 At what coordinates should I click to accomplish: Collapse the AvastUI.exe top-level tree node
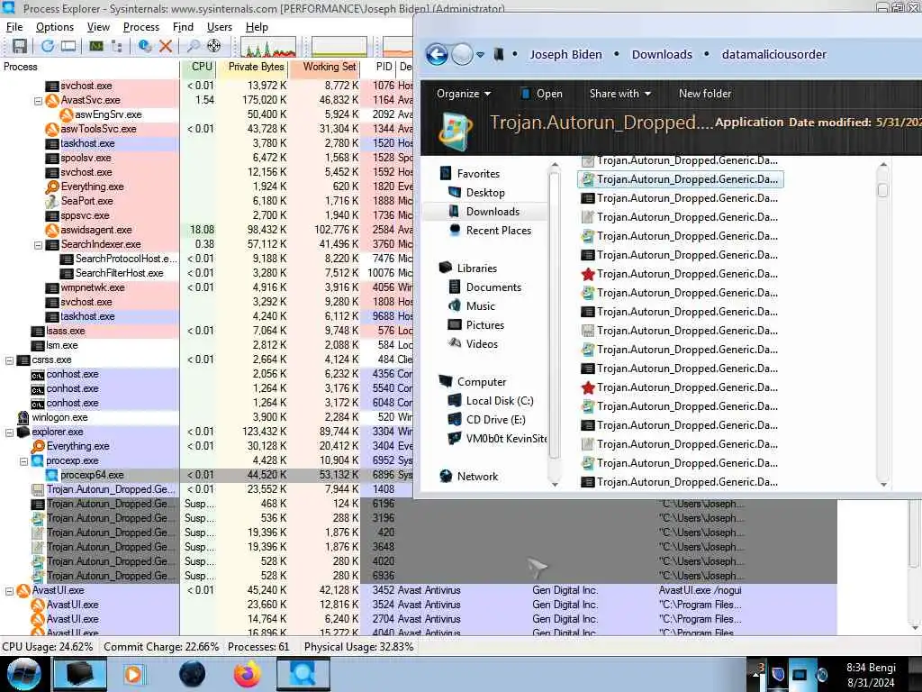click(x=9, y=591)
